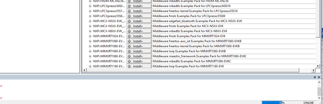
Task: Install freertos-aws_iot Examples Pack for MIMXRT1060-EVKB
Action: tap(139, 41)
